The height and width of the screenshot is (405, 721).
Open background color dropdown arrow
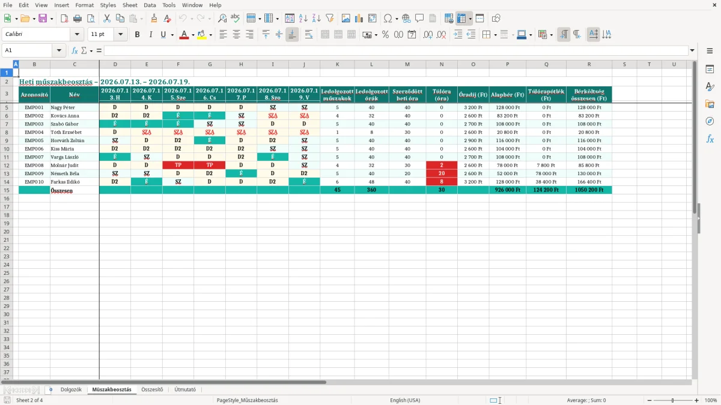210,35
